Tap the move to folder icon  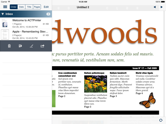[x=20, y=46]
